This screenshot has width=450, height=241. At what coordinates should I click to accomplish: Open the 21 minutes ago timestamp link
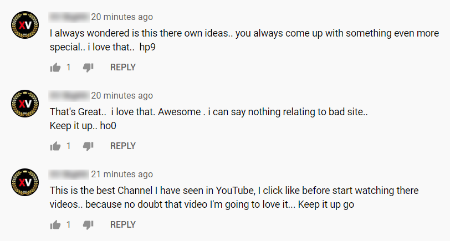pos(122,175)
